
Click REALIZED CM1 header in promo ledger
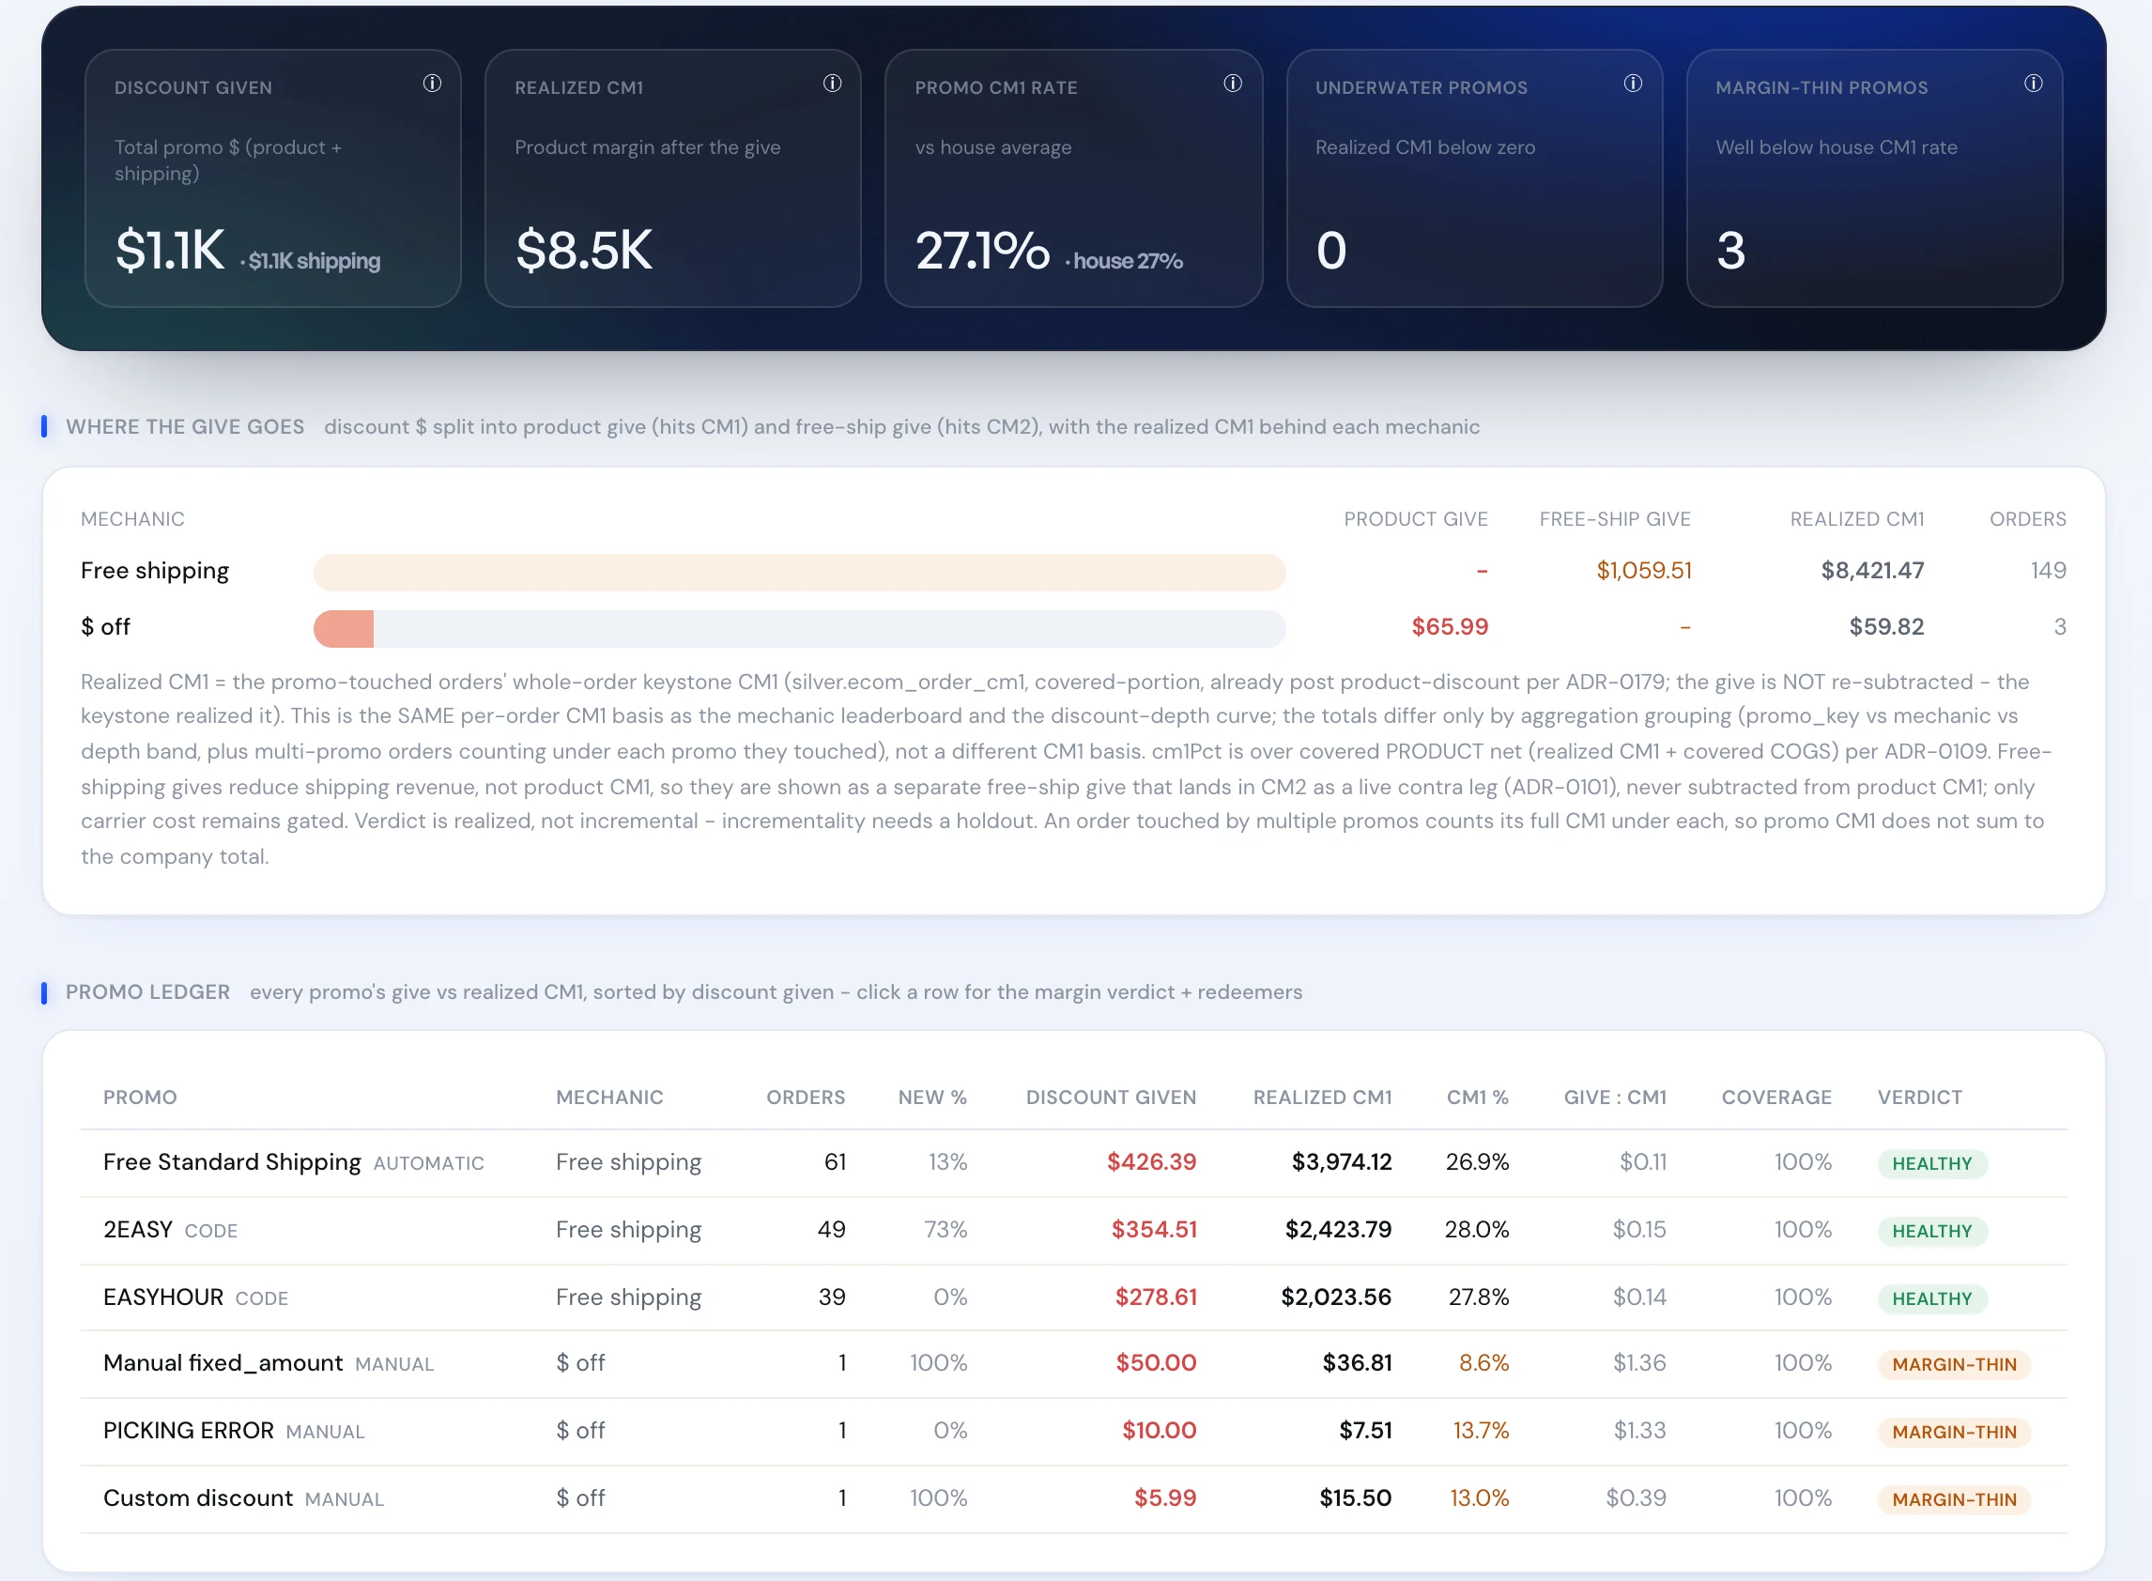1322,1097
